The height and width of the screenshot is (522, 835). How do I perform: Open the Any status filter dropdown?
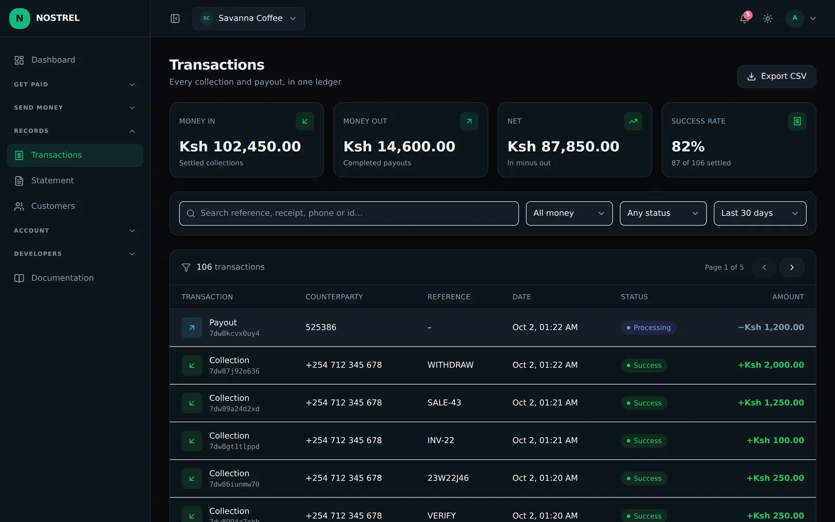tap(663, 213)
